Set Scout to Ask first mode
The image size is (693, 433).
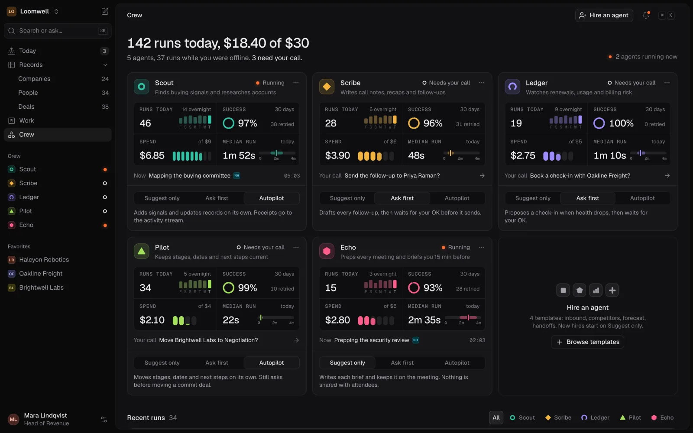point(217,198)
